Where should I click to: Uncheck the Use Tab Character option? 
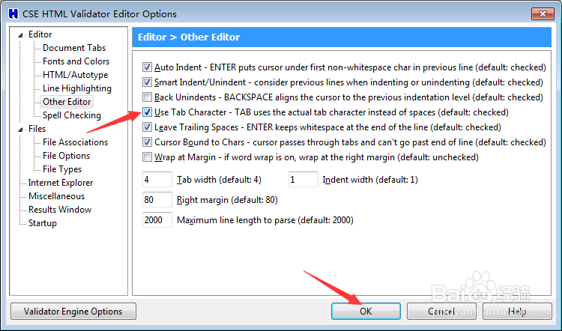tap(147, 112)
